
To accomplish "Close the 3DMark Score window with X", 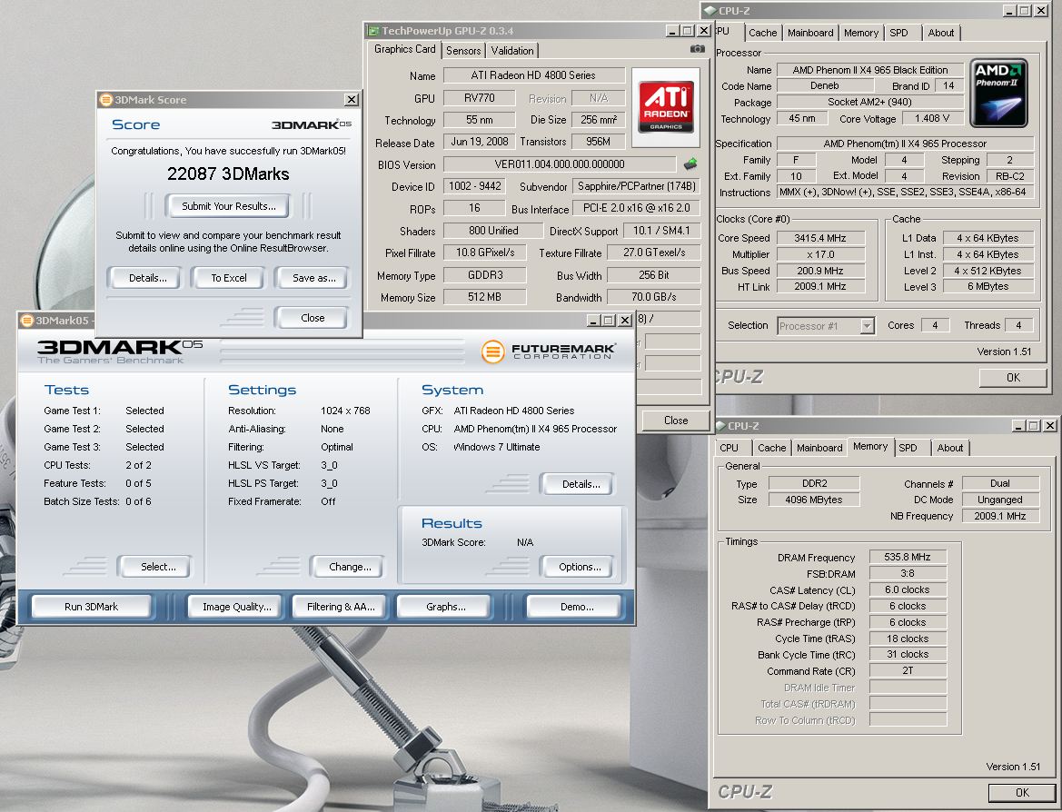I will coord(351,100).
